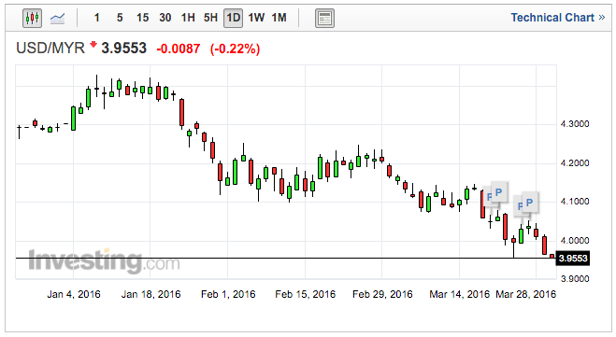Click the 3.9553 current price label

pyautogui.click(x=573, y=259)
